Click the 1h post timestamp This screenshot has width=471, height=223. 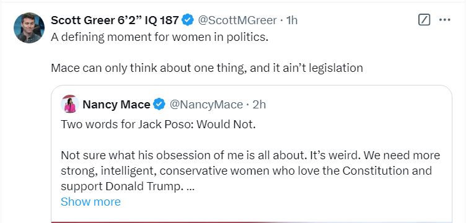point(292,20)
